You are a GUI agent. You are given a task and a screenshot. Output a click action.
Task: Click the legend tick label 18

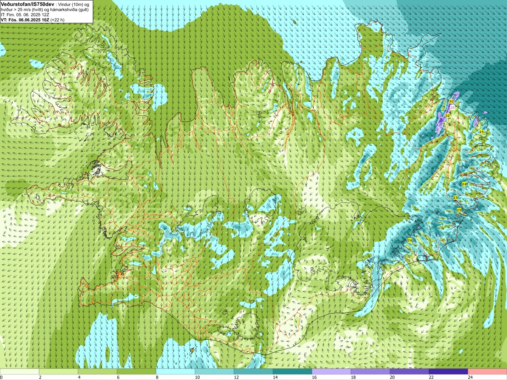click(x=353, y=377)
